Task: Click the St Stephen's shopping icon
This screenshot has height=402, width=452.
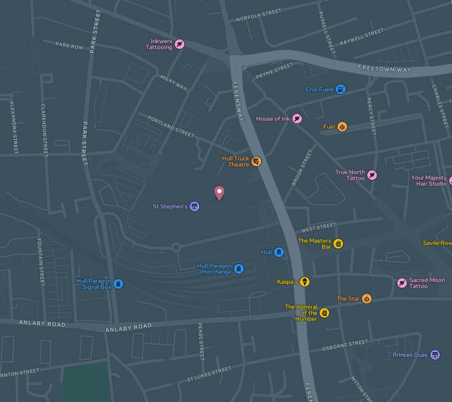Action: (194, 206)
